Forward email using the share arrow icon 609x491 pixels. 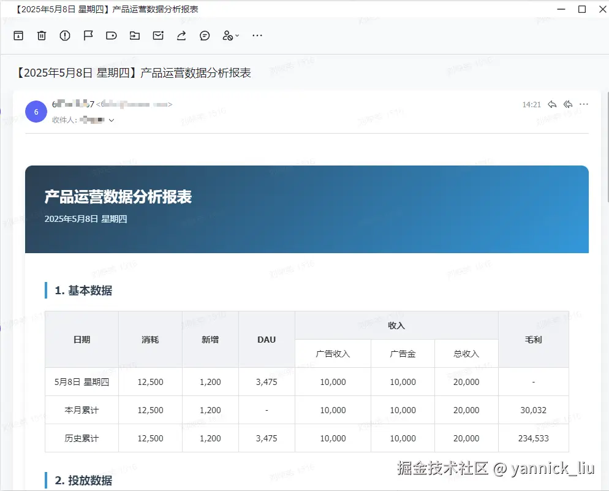point(181,36)
